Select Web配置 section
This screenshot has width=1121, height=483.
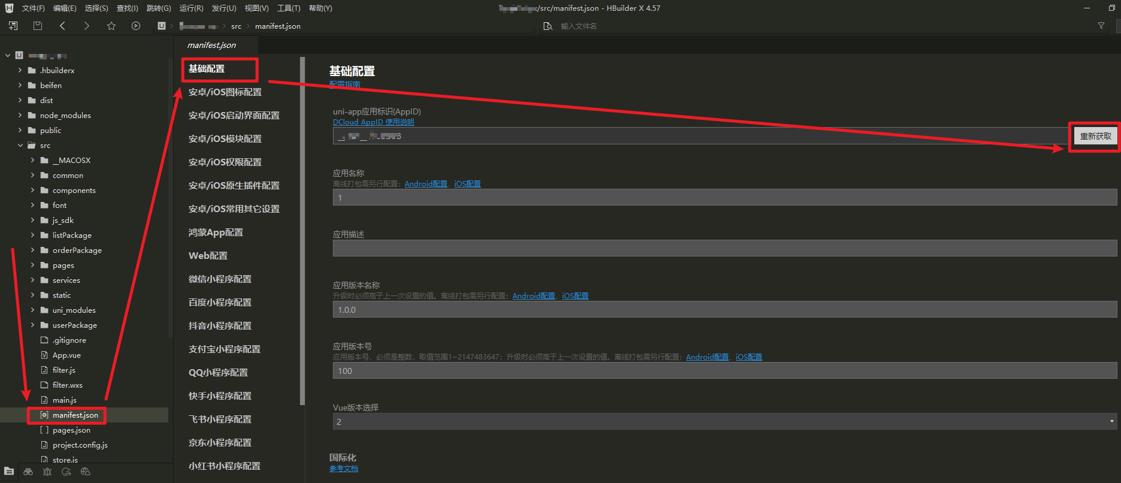[x=208, y=255]
